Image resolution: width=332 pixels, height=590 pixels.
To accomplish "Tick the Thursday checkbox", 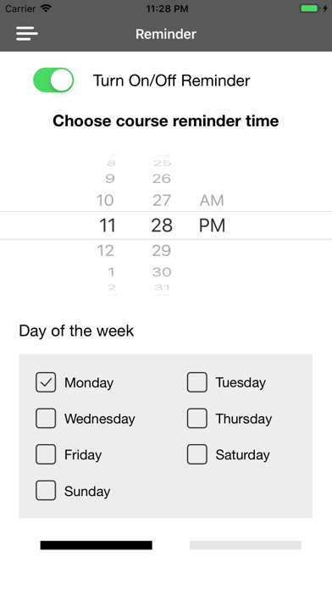I will coord(197,419).
